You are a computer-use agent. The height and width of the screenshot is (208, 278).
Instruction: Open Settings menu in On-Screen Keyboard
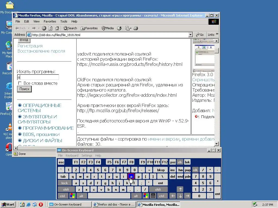(87, 155)
